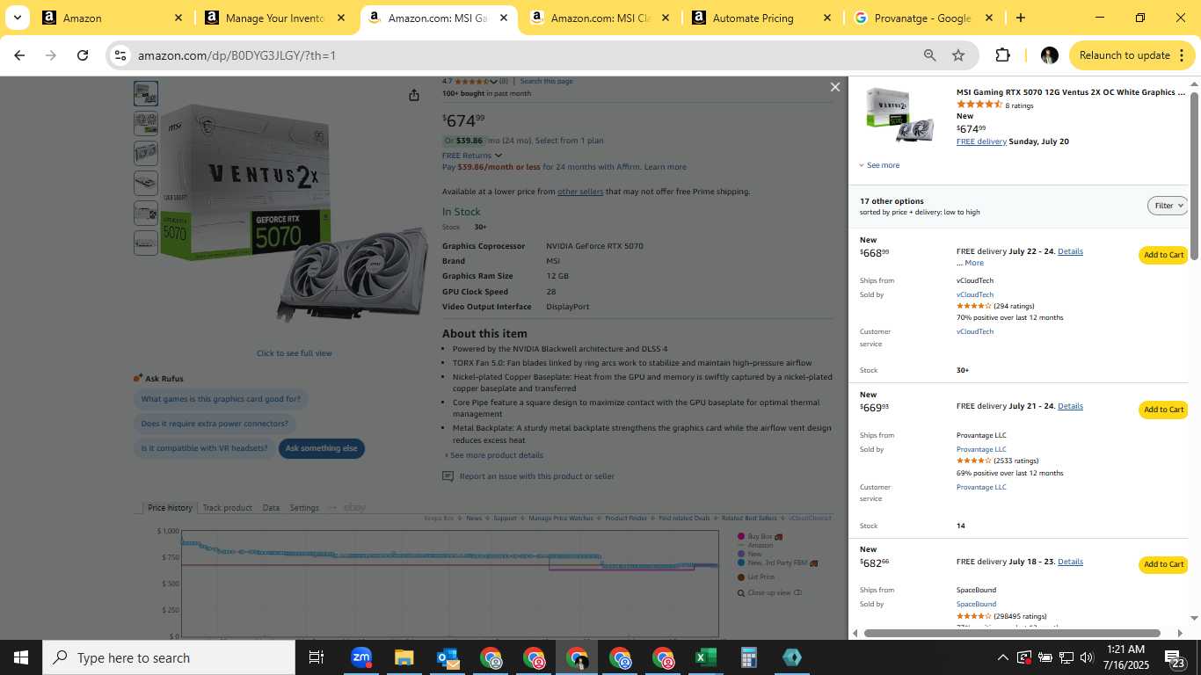This screenshot has height=675, width=1201.
Task: Open vCloudTech seller link under Sold by
Action: coord(975,294)
